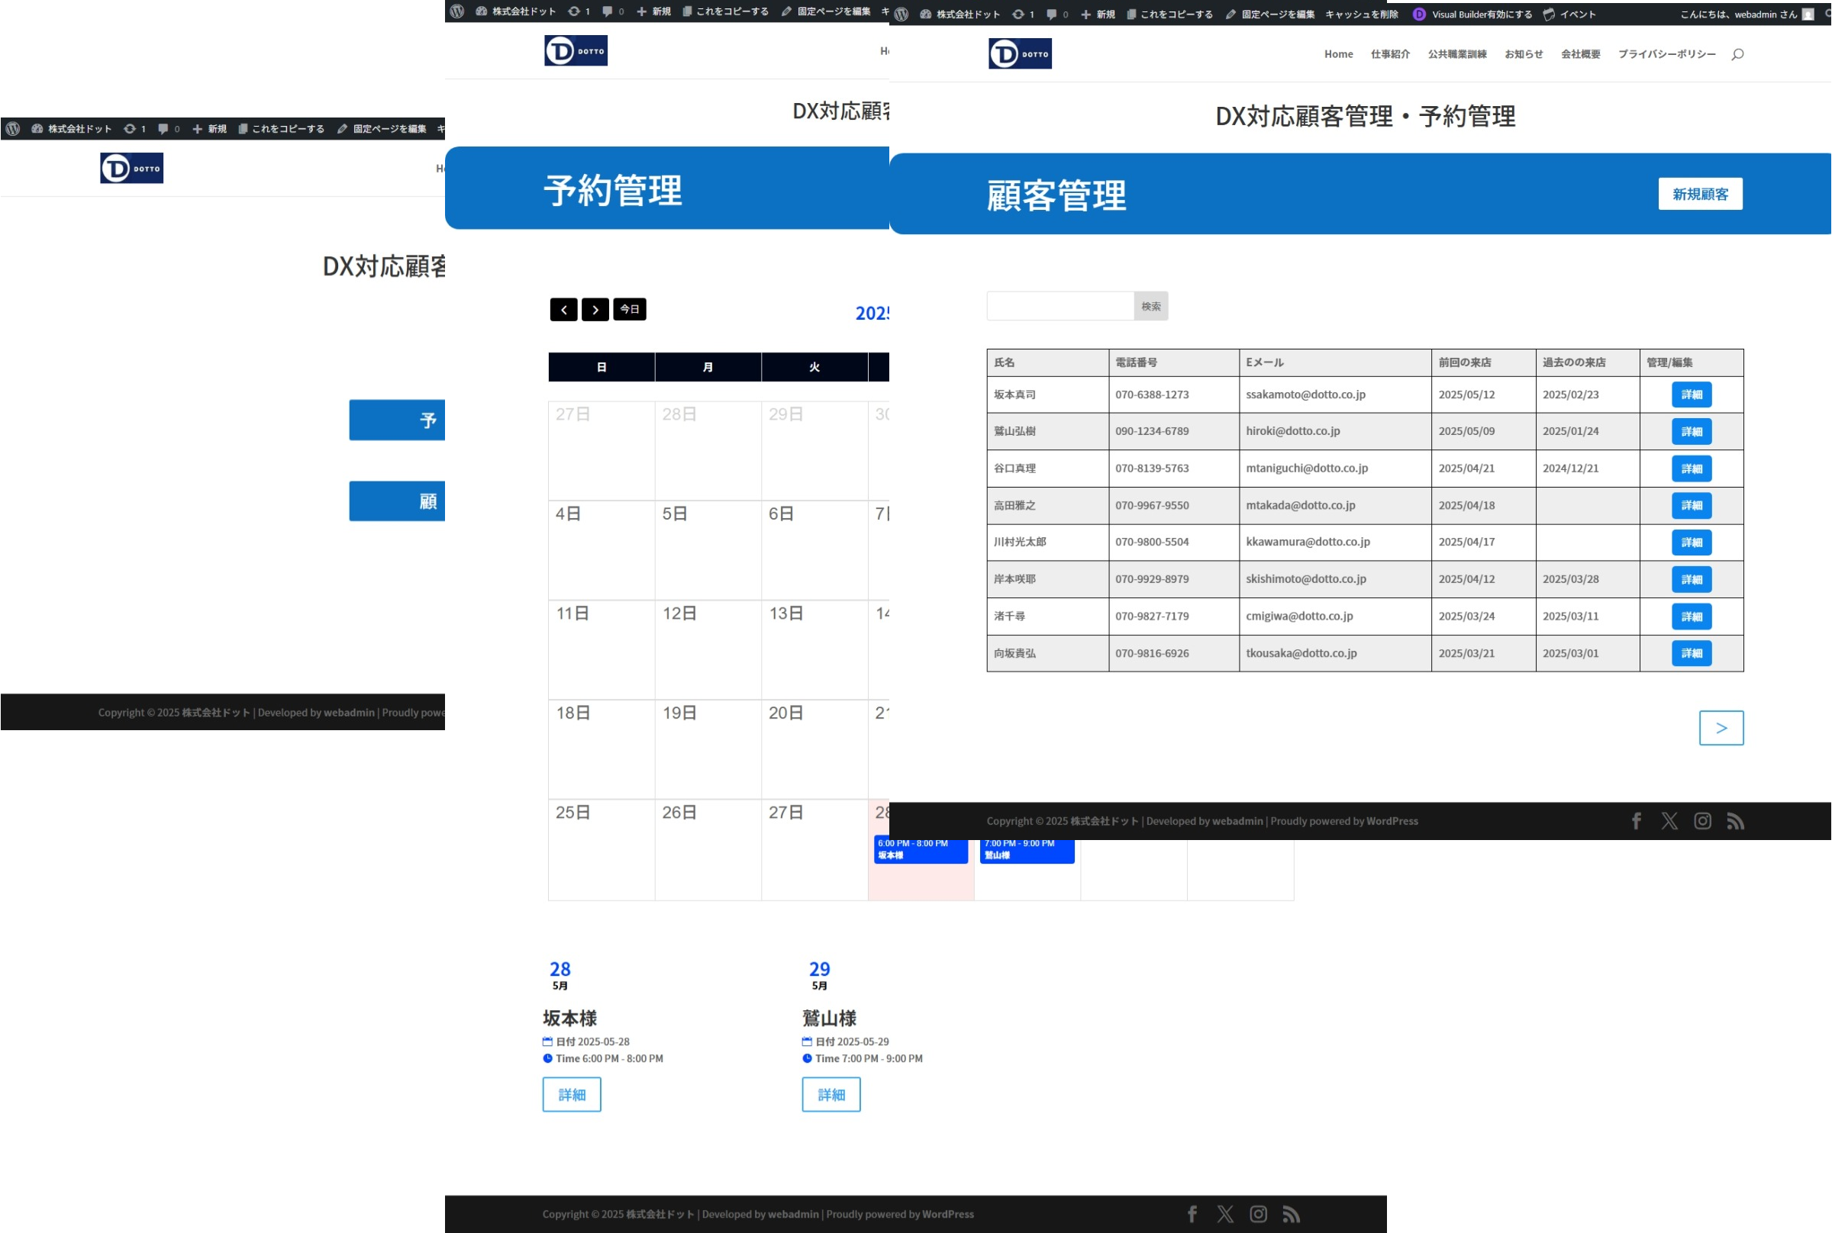Open the 仕事紹介 navigation menu item

[1390, 54]
